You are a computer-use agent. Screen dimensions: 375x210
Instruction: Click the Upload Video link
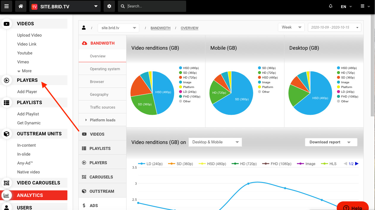tap(29, 35)
